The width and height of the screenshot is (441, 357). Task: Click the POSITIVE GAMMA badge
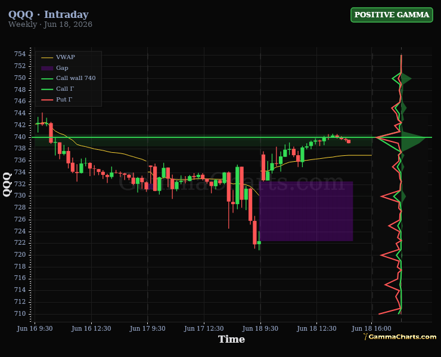coord(392,15)
